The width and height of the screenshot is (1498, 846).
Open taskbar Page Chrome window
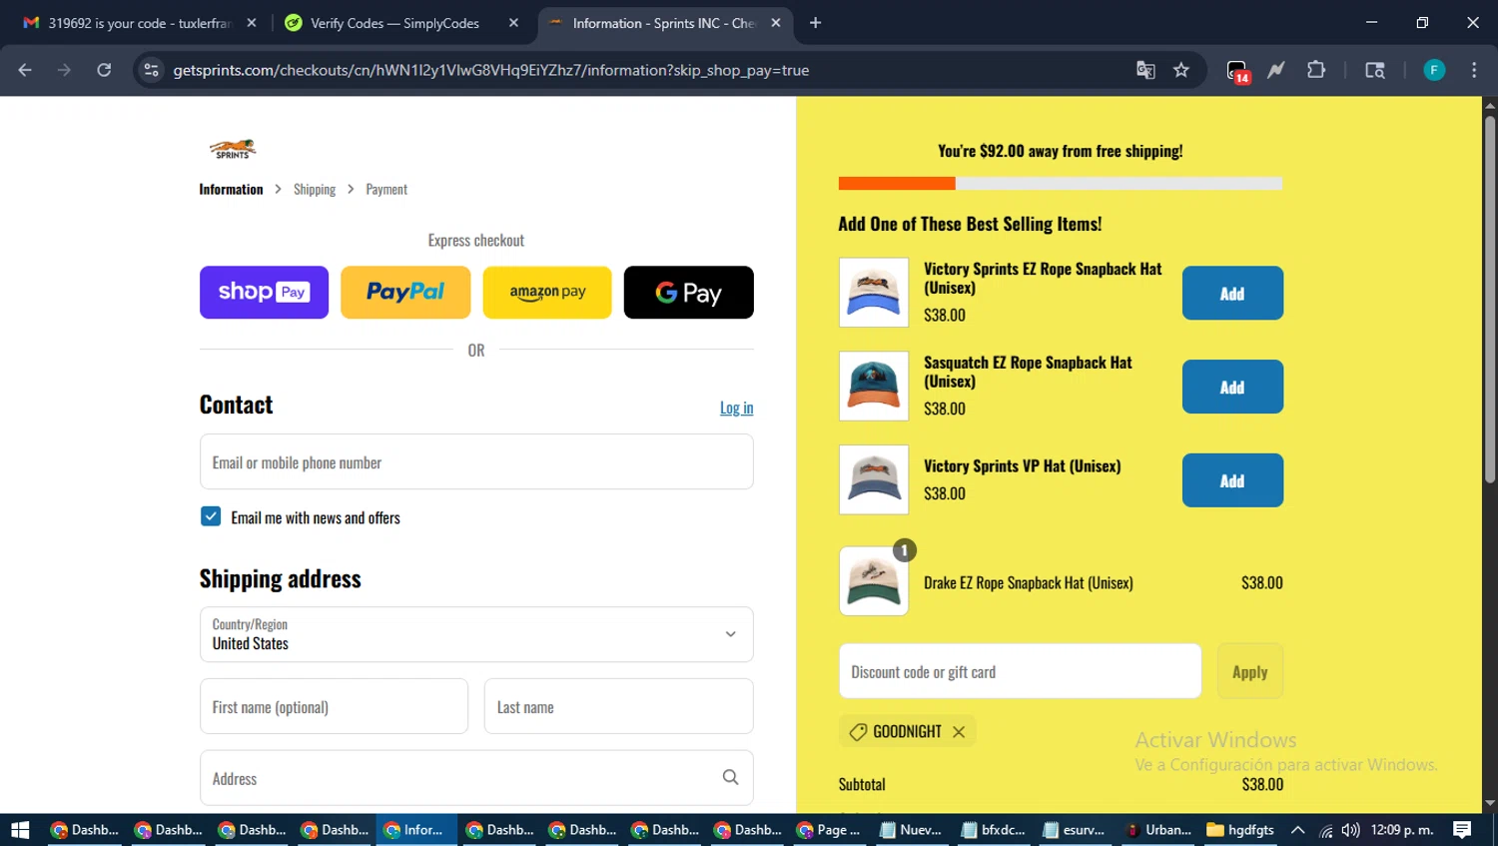tap(830, 830)
